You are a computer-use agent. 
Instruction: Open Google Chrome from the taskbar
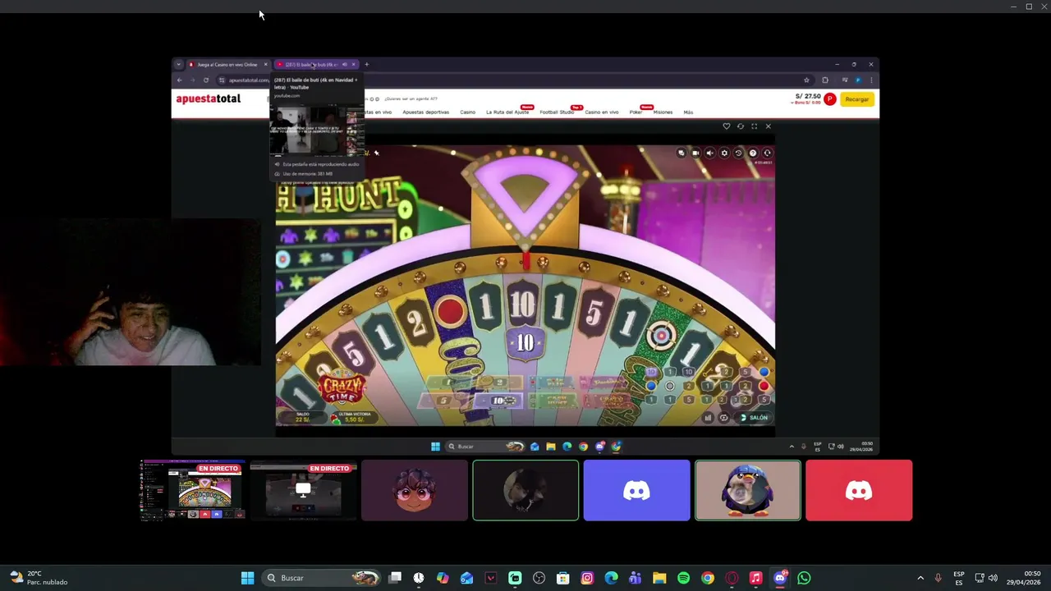708,578
